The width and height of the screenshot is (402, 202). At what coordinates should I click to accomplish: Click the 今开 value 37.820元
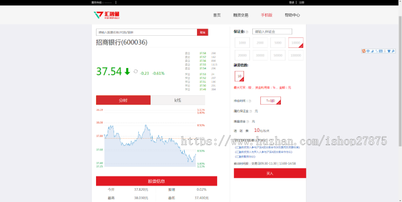point(141,189)
